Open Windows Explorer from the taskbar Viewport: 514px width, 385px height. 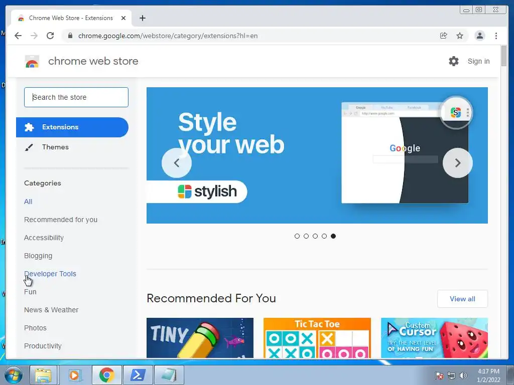tap(44, 375)
